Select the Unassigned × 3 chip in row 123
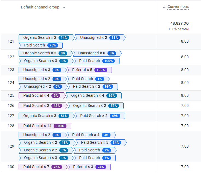 tap(42, 70)
